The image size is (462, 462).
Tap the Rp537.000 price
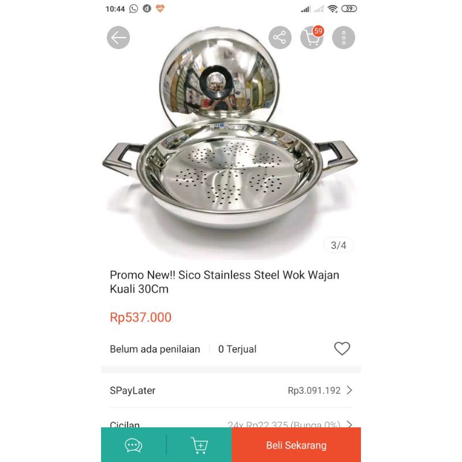coord(140,317)
